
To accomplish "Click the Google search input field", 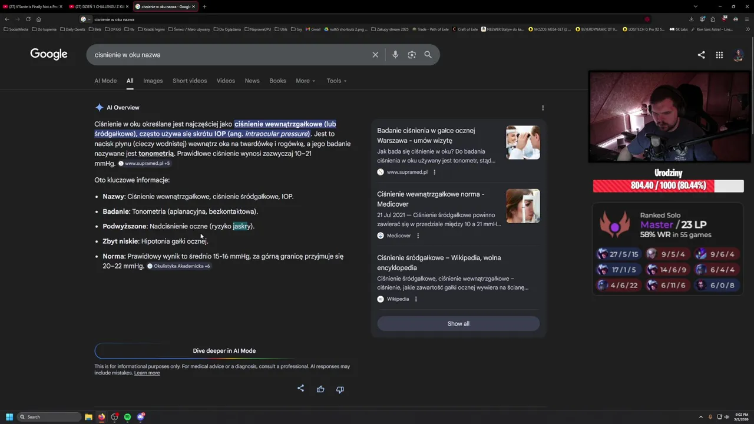I will [230, 55].
